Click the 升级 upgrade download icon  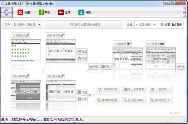click(81, 13)
